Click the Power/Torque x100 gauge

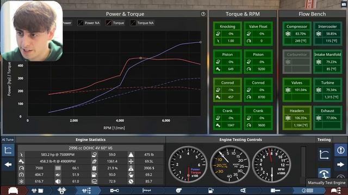188,164
